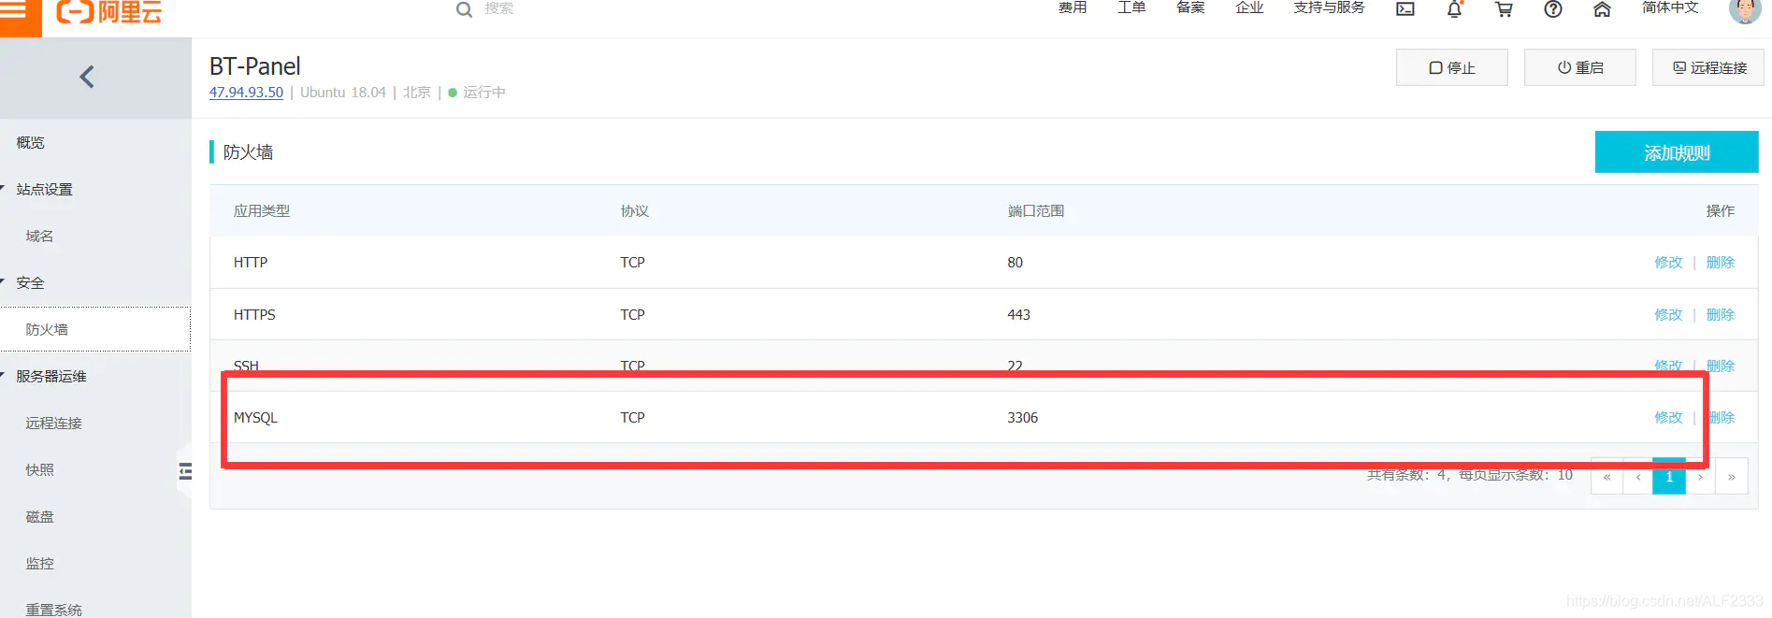Viewport: 1772px width, 618px height.
Task: Collapse the 服务器运维 section
Action: pyautogui.click(x=51, y=376)
